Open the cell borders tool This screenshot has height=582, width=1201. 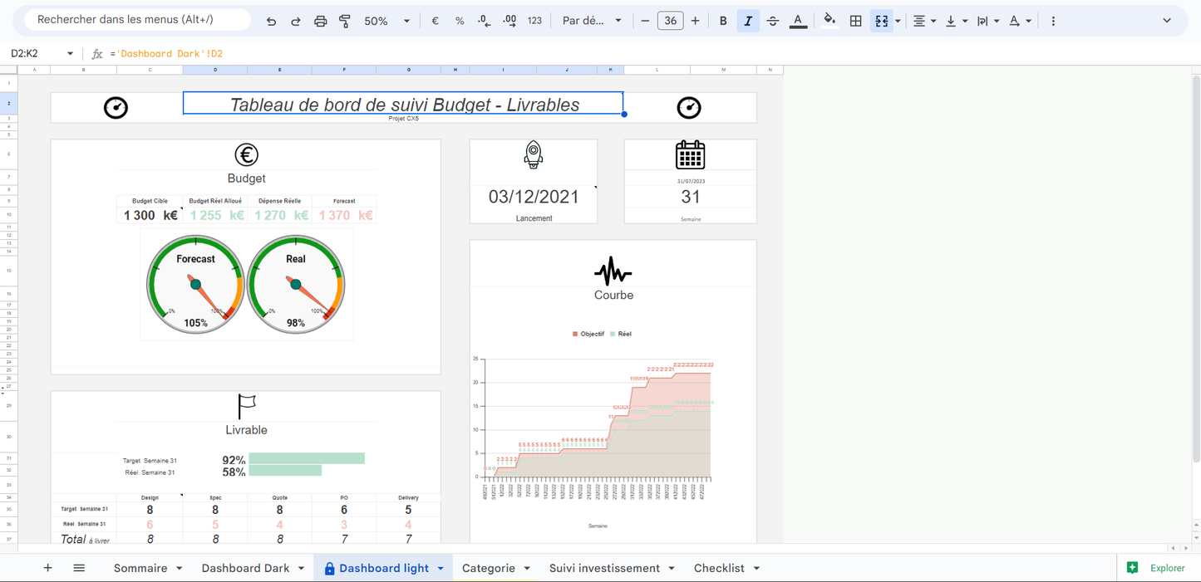(x=855, y=21)
